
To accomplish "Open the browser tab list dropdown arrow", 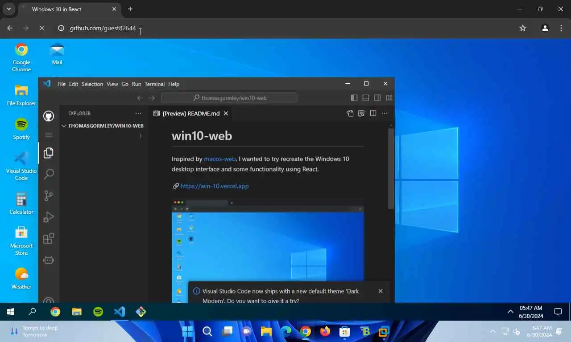I will click(8, 9).
